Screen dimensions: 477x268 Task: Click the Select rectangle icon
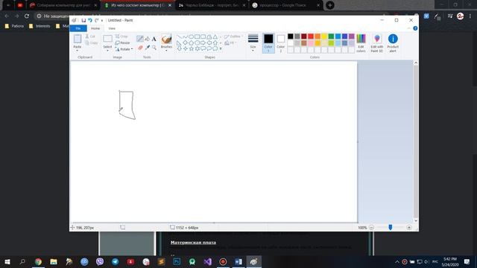pos(107,39)
